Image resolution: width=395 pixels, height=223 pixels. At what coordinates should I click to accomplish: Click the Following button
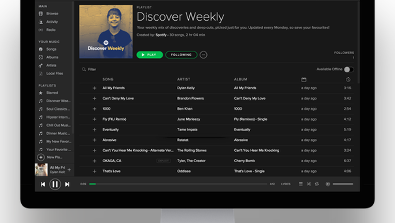pos(181,55)
